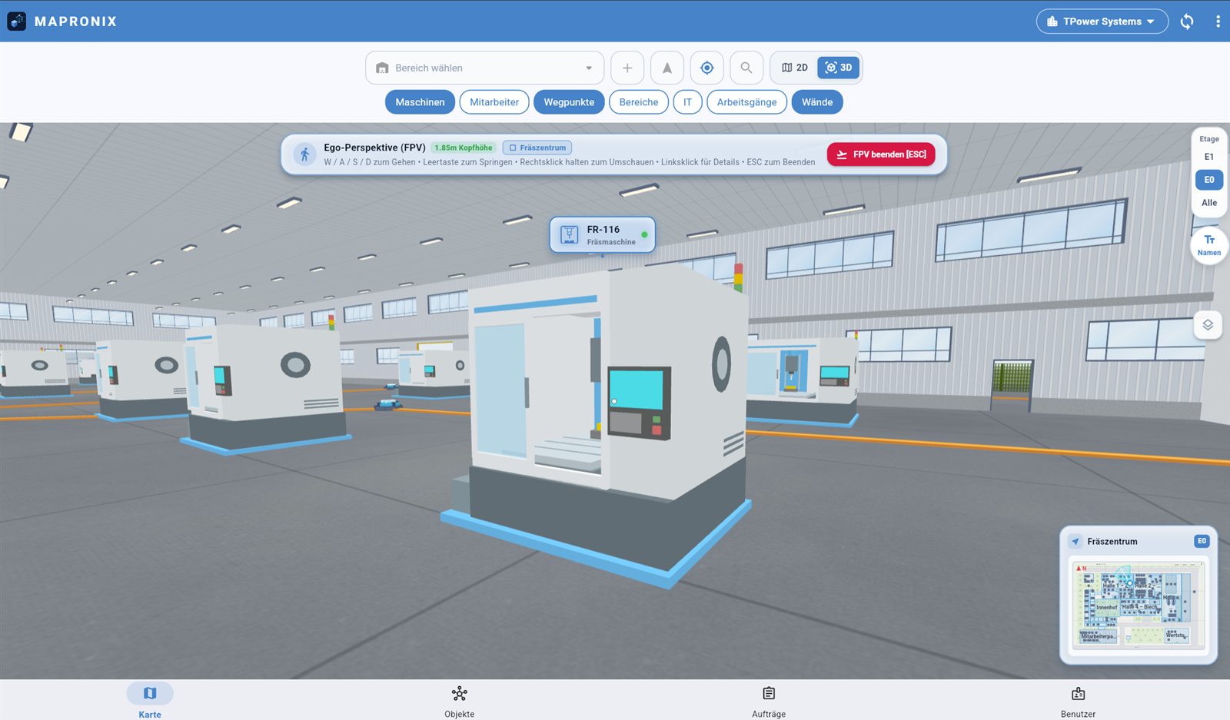Click the green status dot on FR-116
1230x720 pixels.
644,234
